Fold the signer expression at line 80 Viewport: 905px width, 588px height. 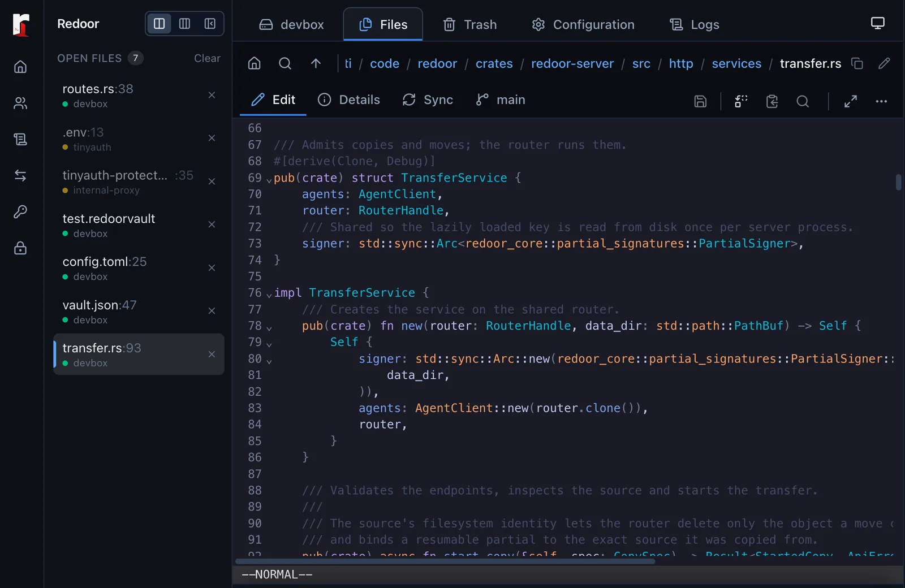[x=269, y=361]
